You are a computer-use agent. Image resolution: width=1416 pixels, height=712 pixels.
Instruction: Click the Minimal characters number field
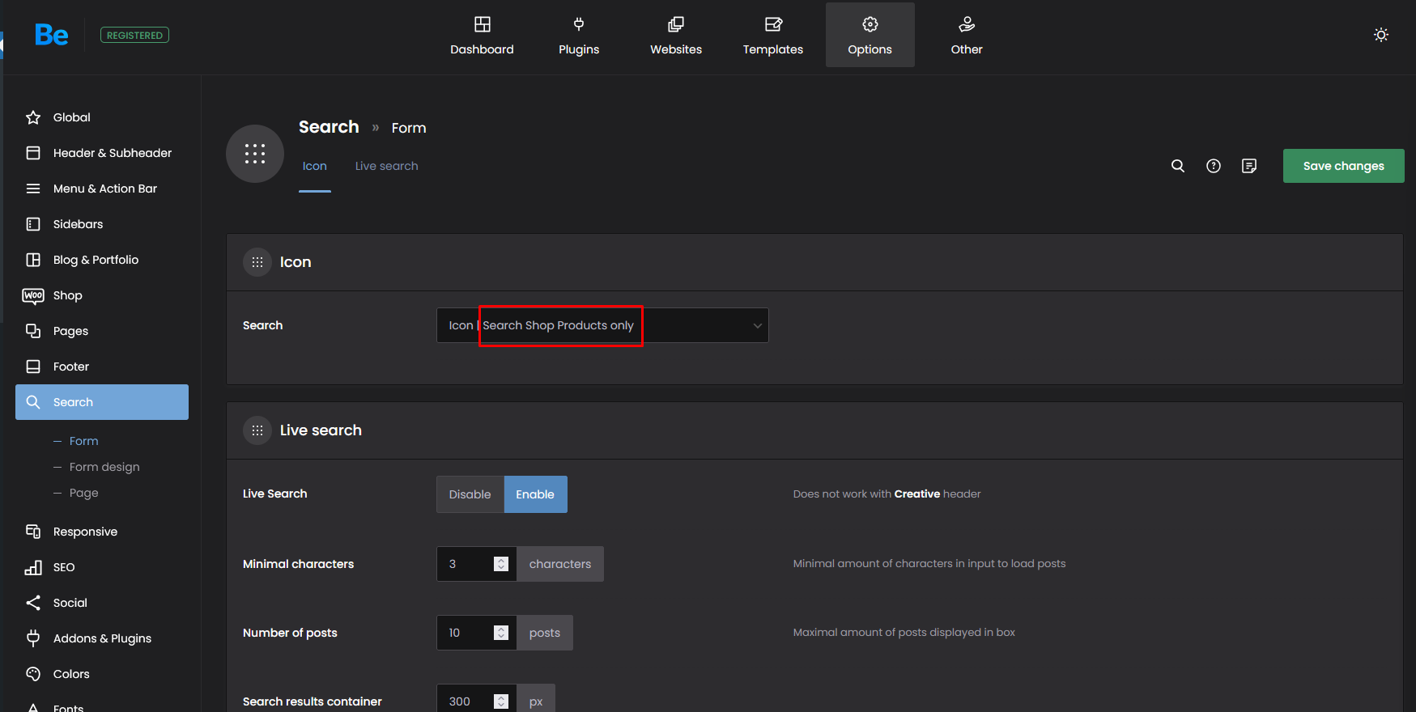click(x=476, y=564)
